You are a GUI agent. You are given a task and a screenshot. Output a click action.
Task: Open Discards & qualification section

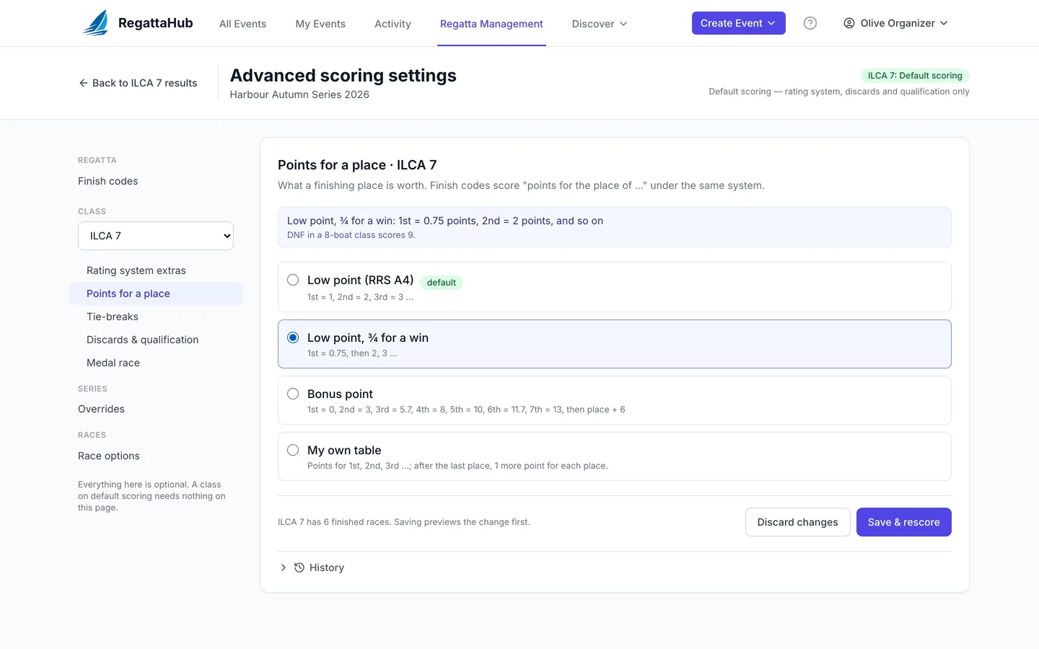click(x=156, y=340)
